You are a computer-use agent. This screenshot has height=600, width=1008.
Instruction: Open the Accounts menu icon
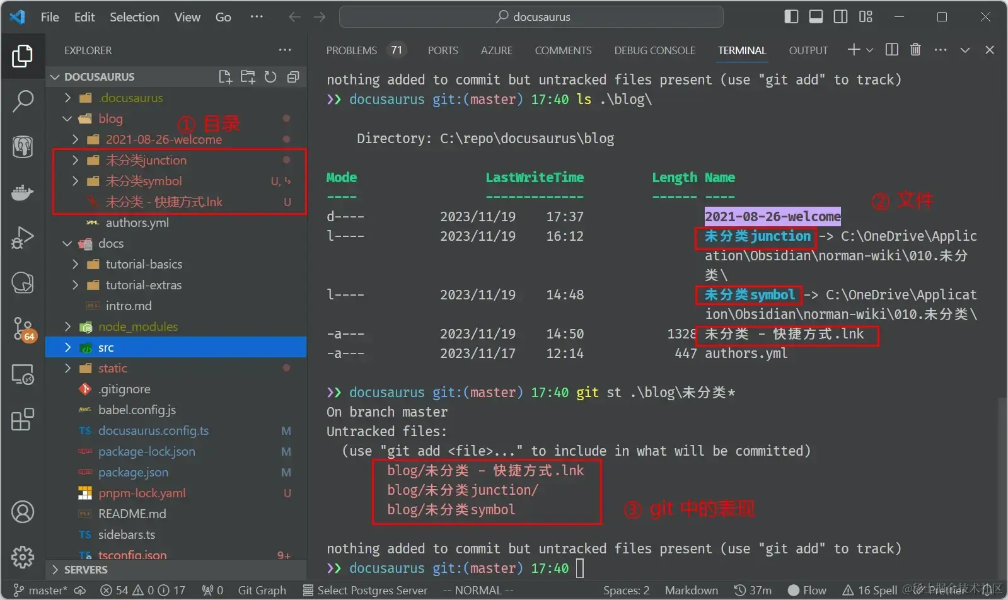pyautogui.click(x=23, y=512)
